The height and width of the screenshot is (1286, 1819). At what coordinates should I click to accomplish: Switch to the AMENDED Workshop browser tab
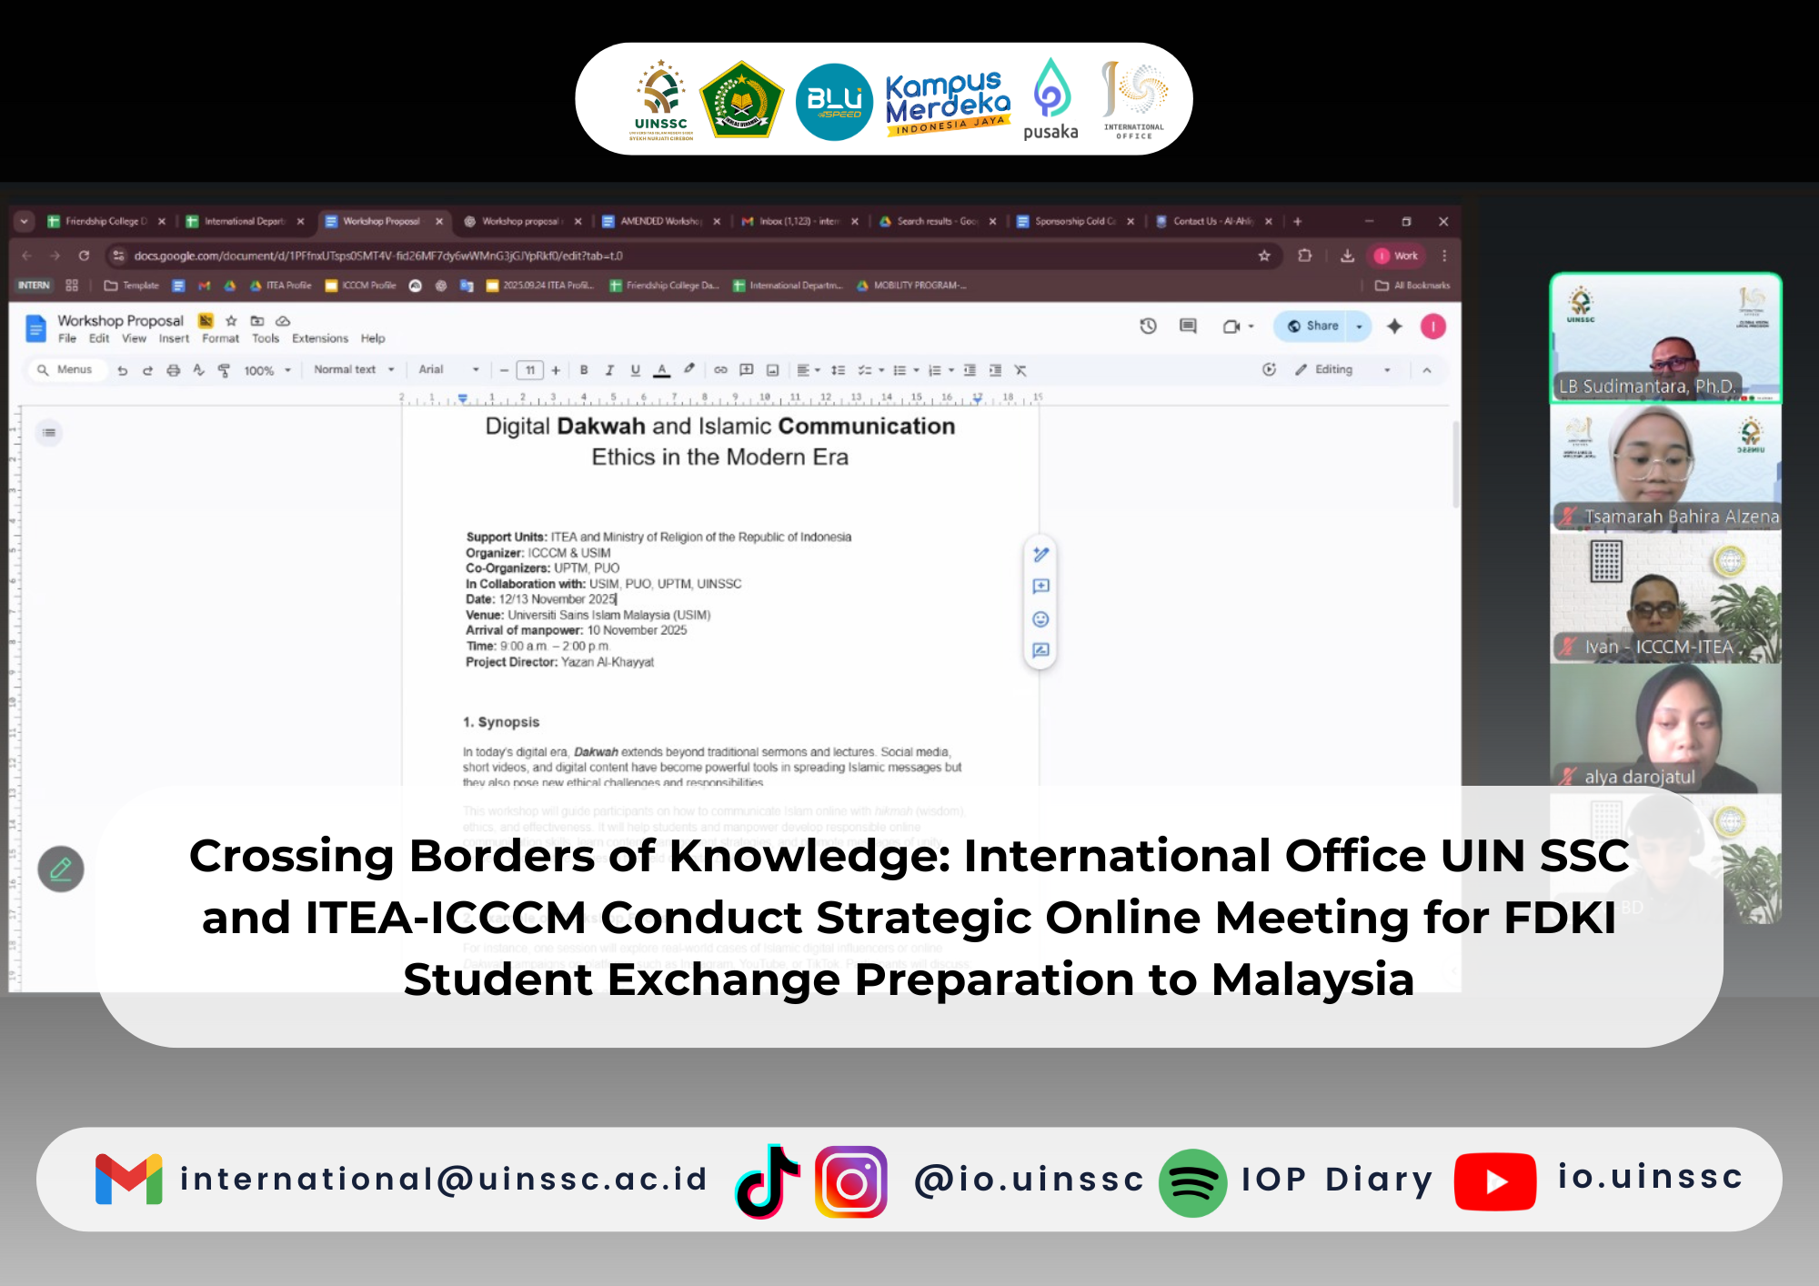click(x=660, y=221)
